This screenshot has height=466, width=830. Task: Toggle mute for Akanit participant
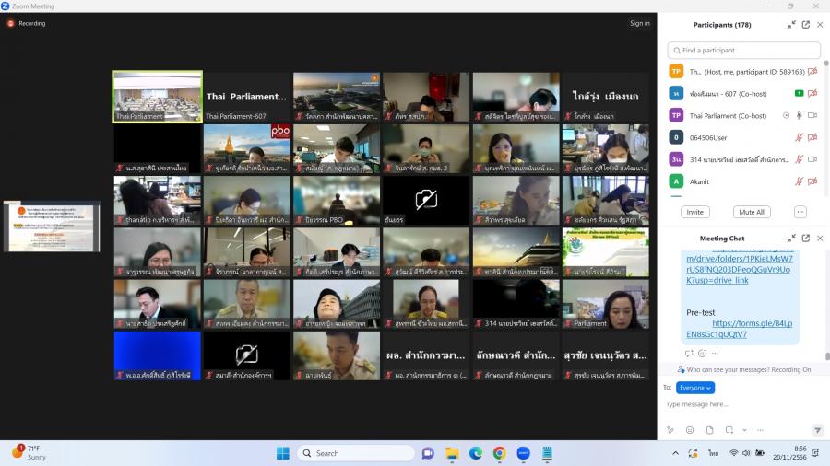pyautogui.click(x=799, y=181)
